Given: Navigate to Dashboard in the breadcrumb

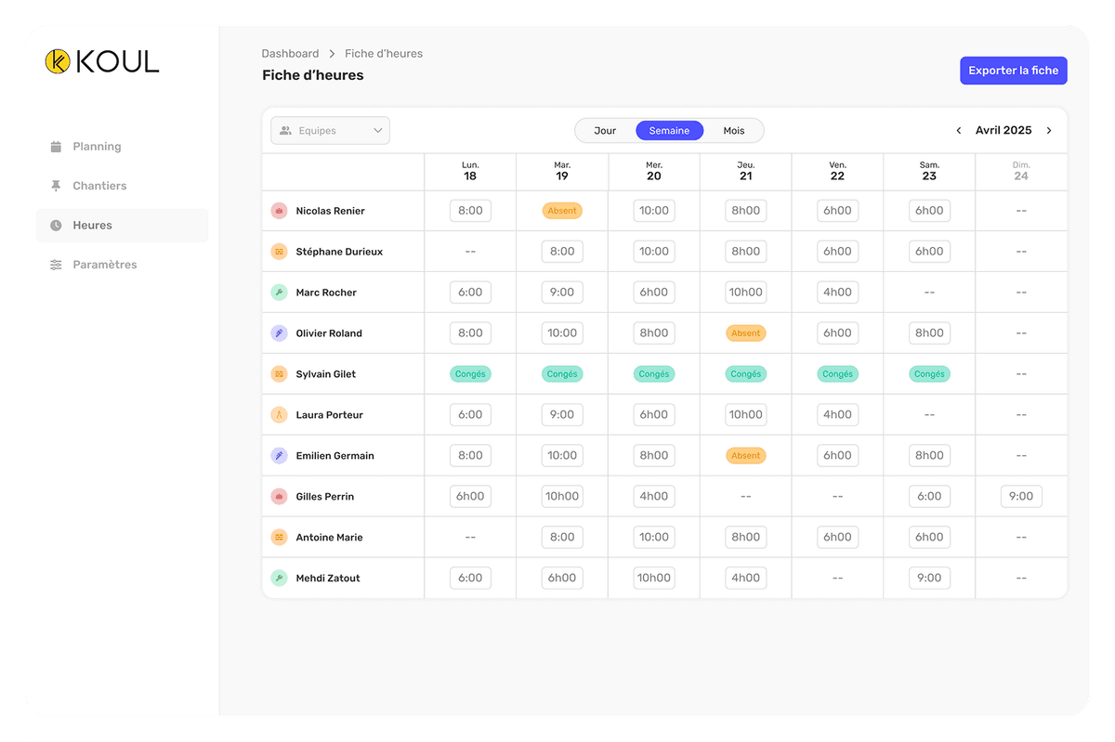Looking at the screenshot, I should pos(290,54).
